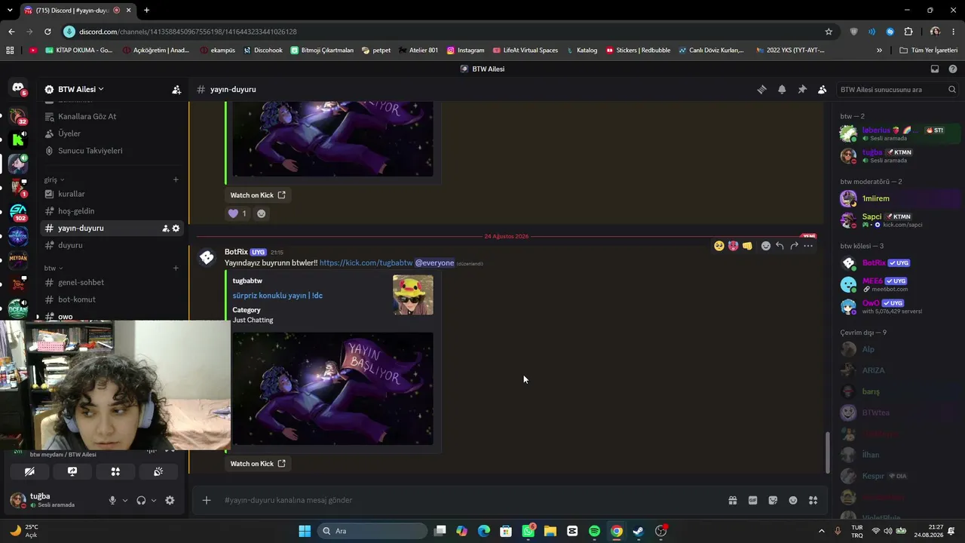Viewport: 965px width, 543px height.
Task: Show more bookmarks with double chevron
Action: pos(879,51)
